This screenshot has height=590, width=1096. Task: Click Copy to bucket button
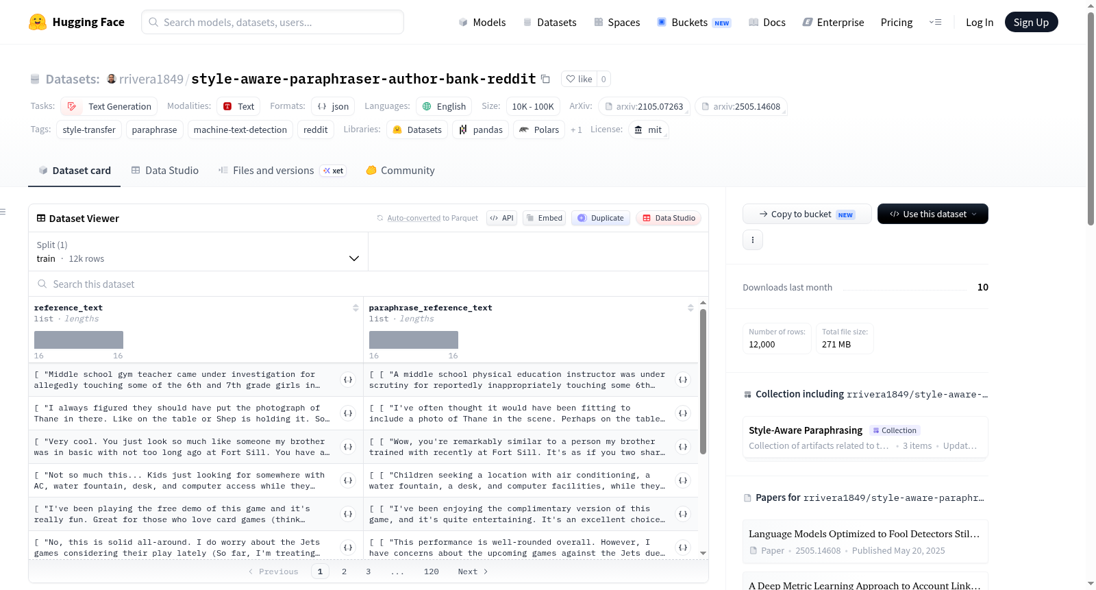click(807, 214)
